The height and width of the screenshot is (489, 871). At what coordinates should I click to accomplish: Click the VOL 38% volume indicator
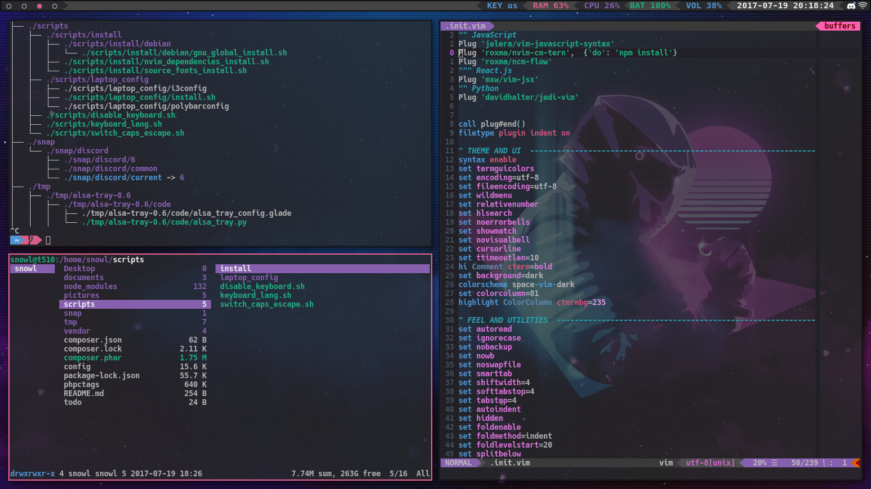(x=704, y=6)
